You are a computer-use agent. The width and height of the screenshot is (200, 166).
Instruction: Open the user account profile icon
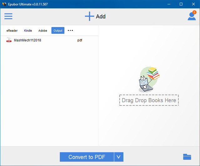tap(192, 16)
